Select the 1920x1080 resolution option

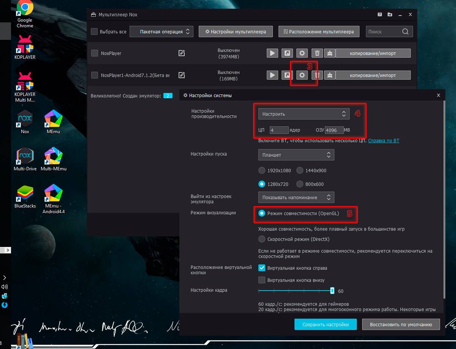pos(262,170)
